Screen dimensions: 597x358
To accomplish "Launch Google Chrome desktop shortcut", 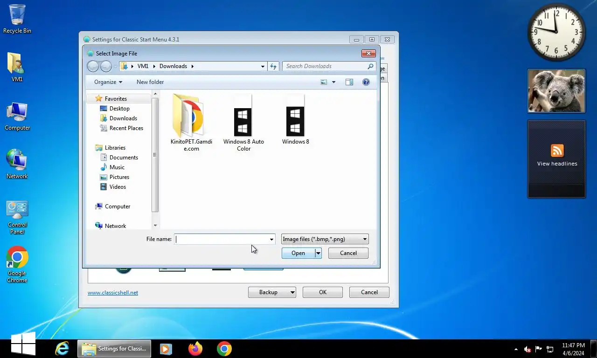I will [17, 264].
